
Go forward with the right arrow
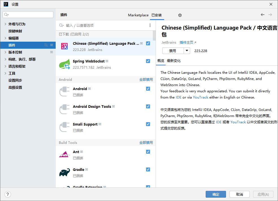point(270,15)
